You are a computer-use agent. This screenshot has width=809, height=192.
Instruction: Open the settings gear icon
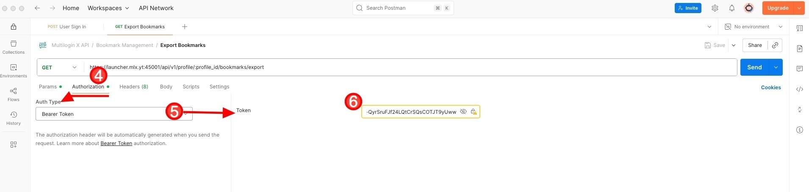pos(715,8)
